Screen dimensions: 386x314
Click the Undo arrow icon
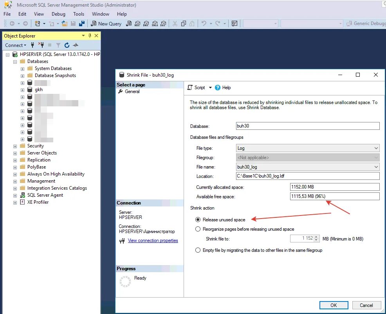pos(204,23)
